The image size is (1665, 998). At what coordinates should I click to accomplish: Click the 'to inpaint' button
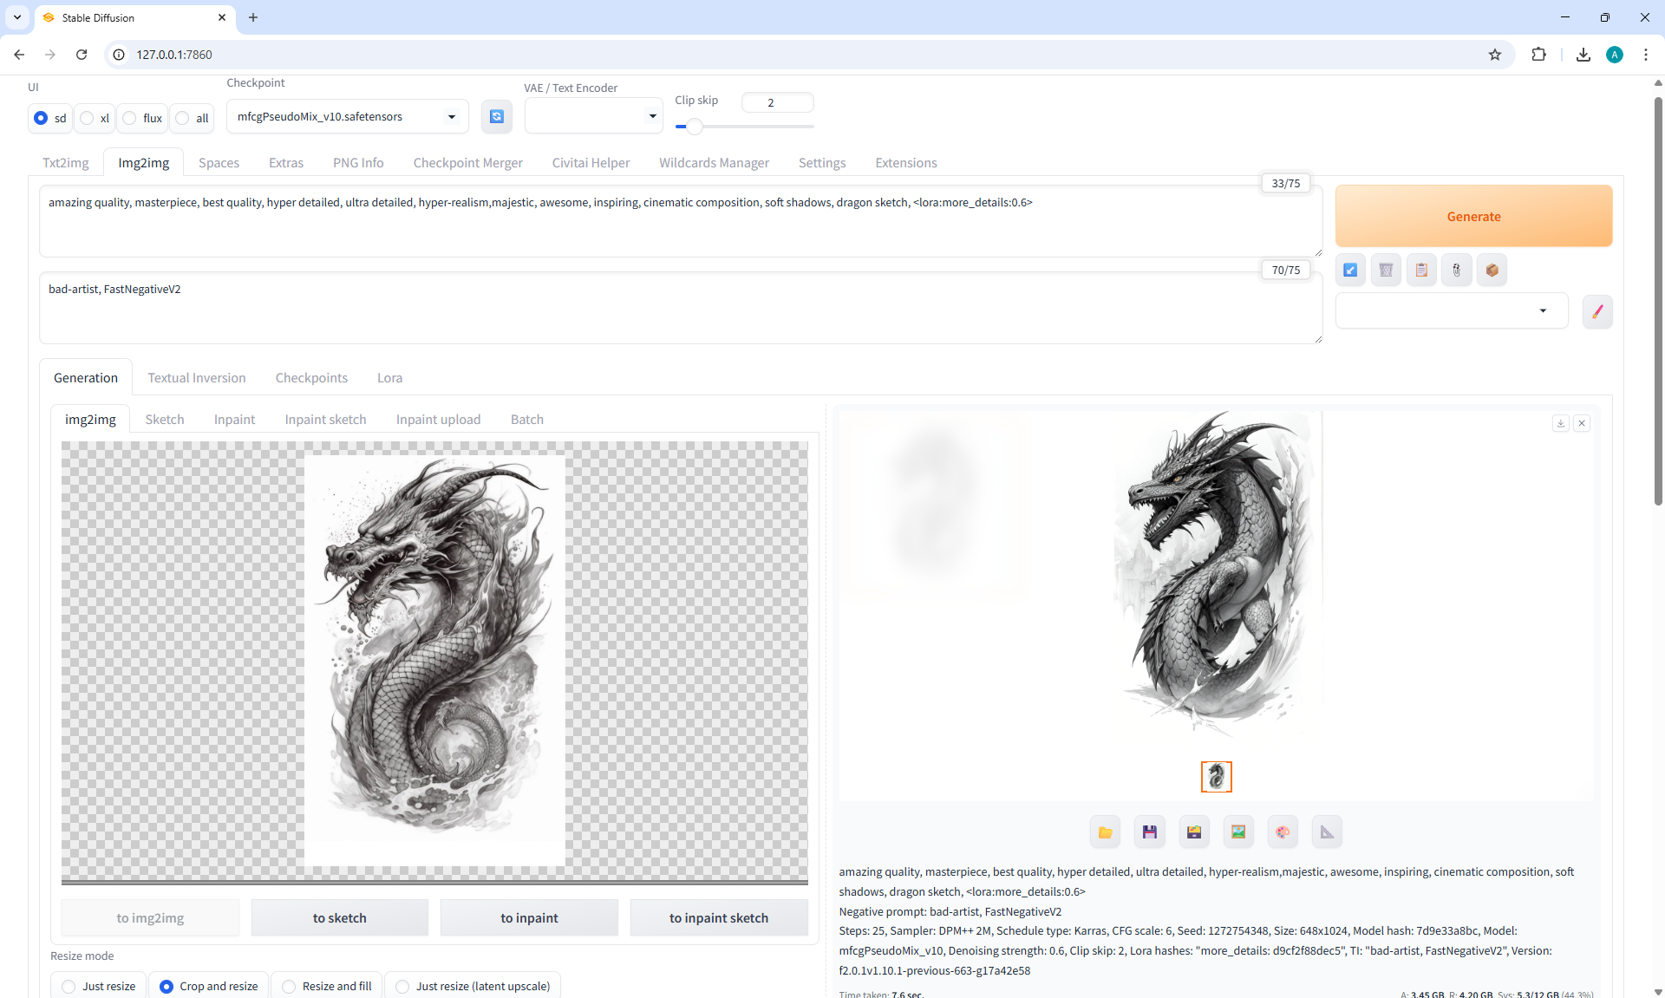[x=529, y=918]
